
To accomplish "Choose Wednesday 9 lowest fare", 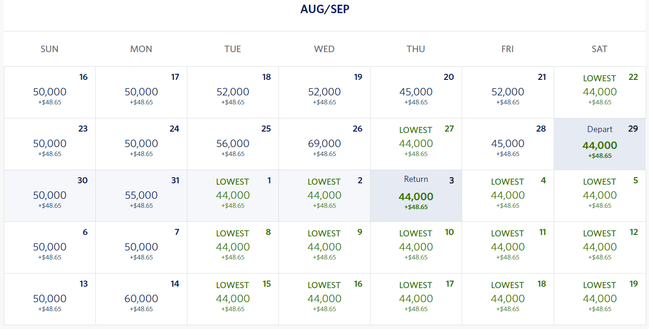I will [x=324, y=247].
